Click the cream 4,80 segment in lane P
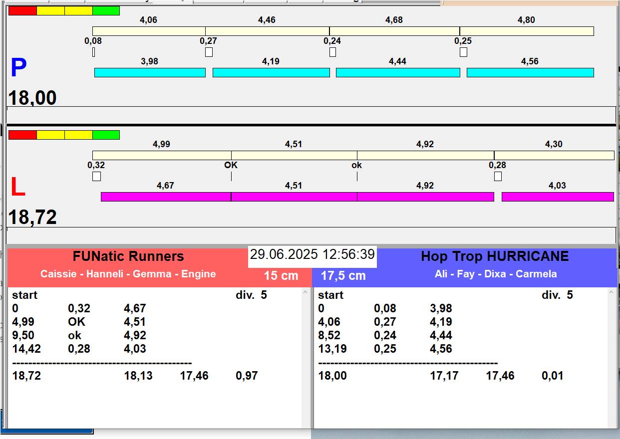 pyautogui.click(x=526, y=31)
